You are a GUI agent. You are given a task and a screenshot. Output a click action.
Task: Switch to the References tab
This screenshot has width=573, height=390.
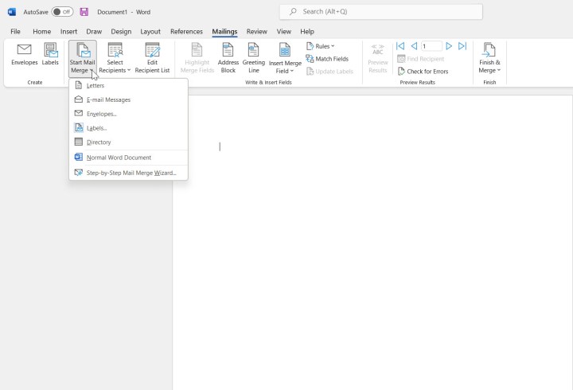pyautogui.click(x=186, y=32)
